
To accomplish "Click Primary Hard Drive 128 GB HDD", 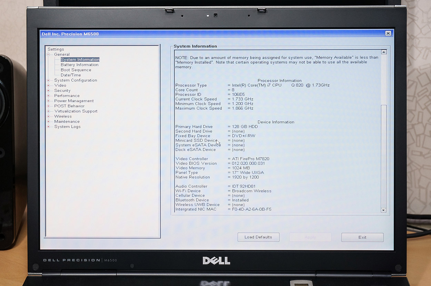I will [217, 127].
